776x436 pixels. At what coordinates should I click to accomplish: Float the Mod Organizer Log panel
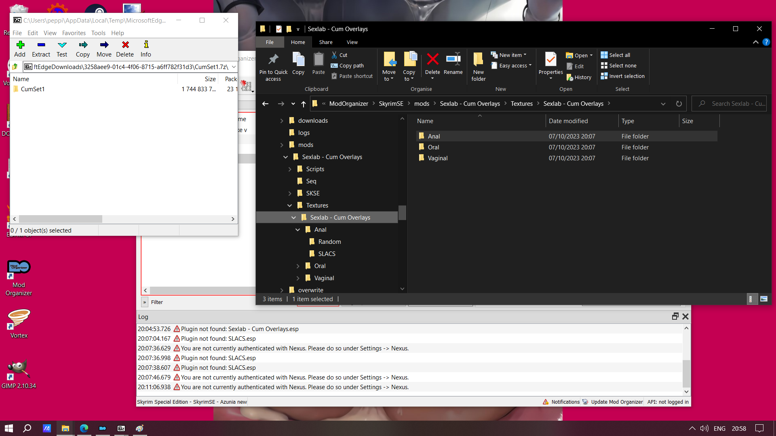point(675,317)
